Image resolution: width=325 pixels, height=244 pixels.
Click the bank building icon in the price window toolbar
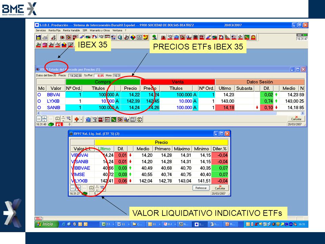click(x=88, y=119)
